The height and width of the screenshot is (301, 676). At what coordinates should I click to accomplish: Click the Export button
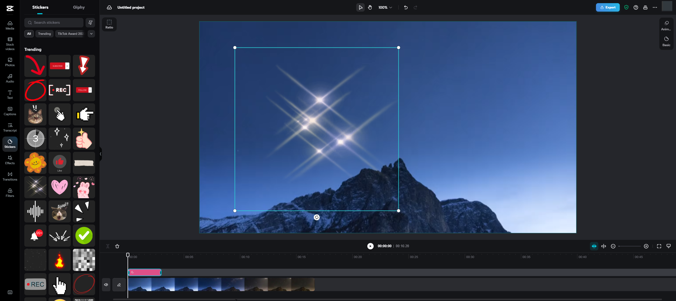pos(608,7)
